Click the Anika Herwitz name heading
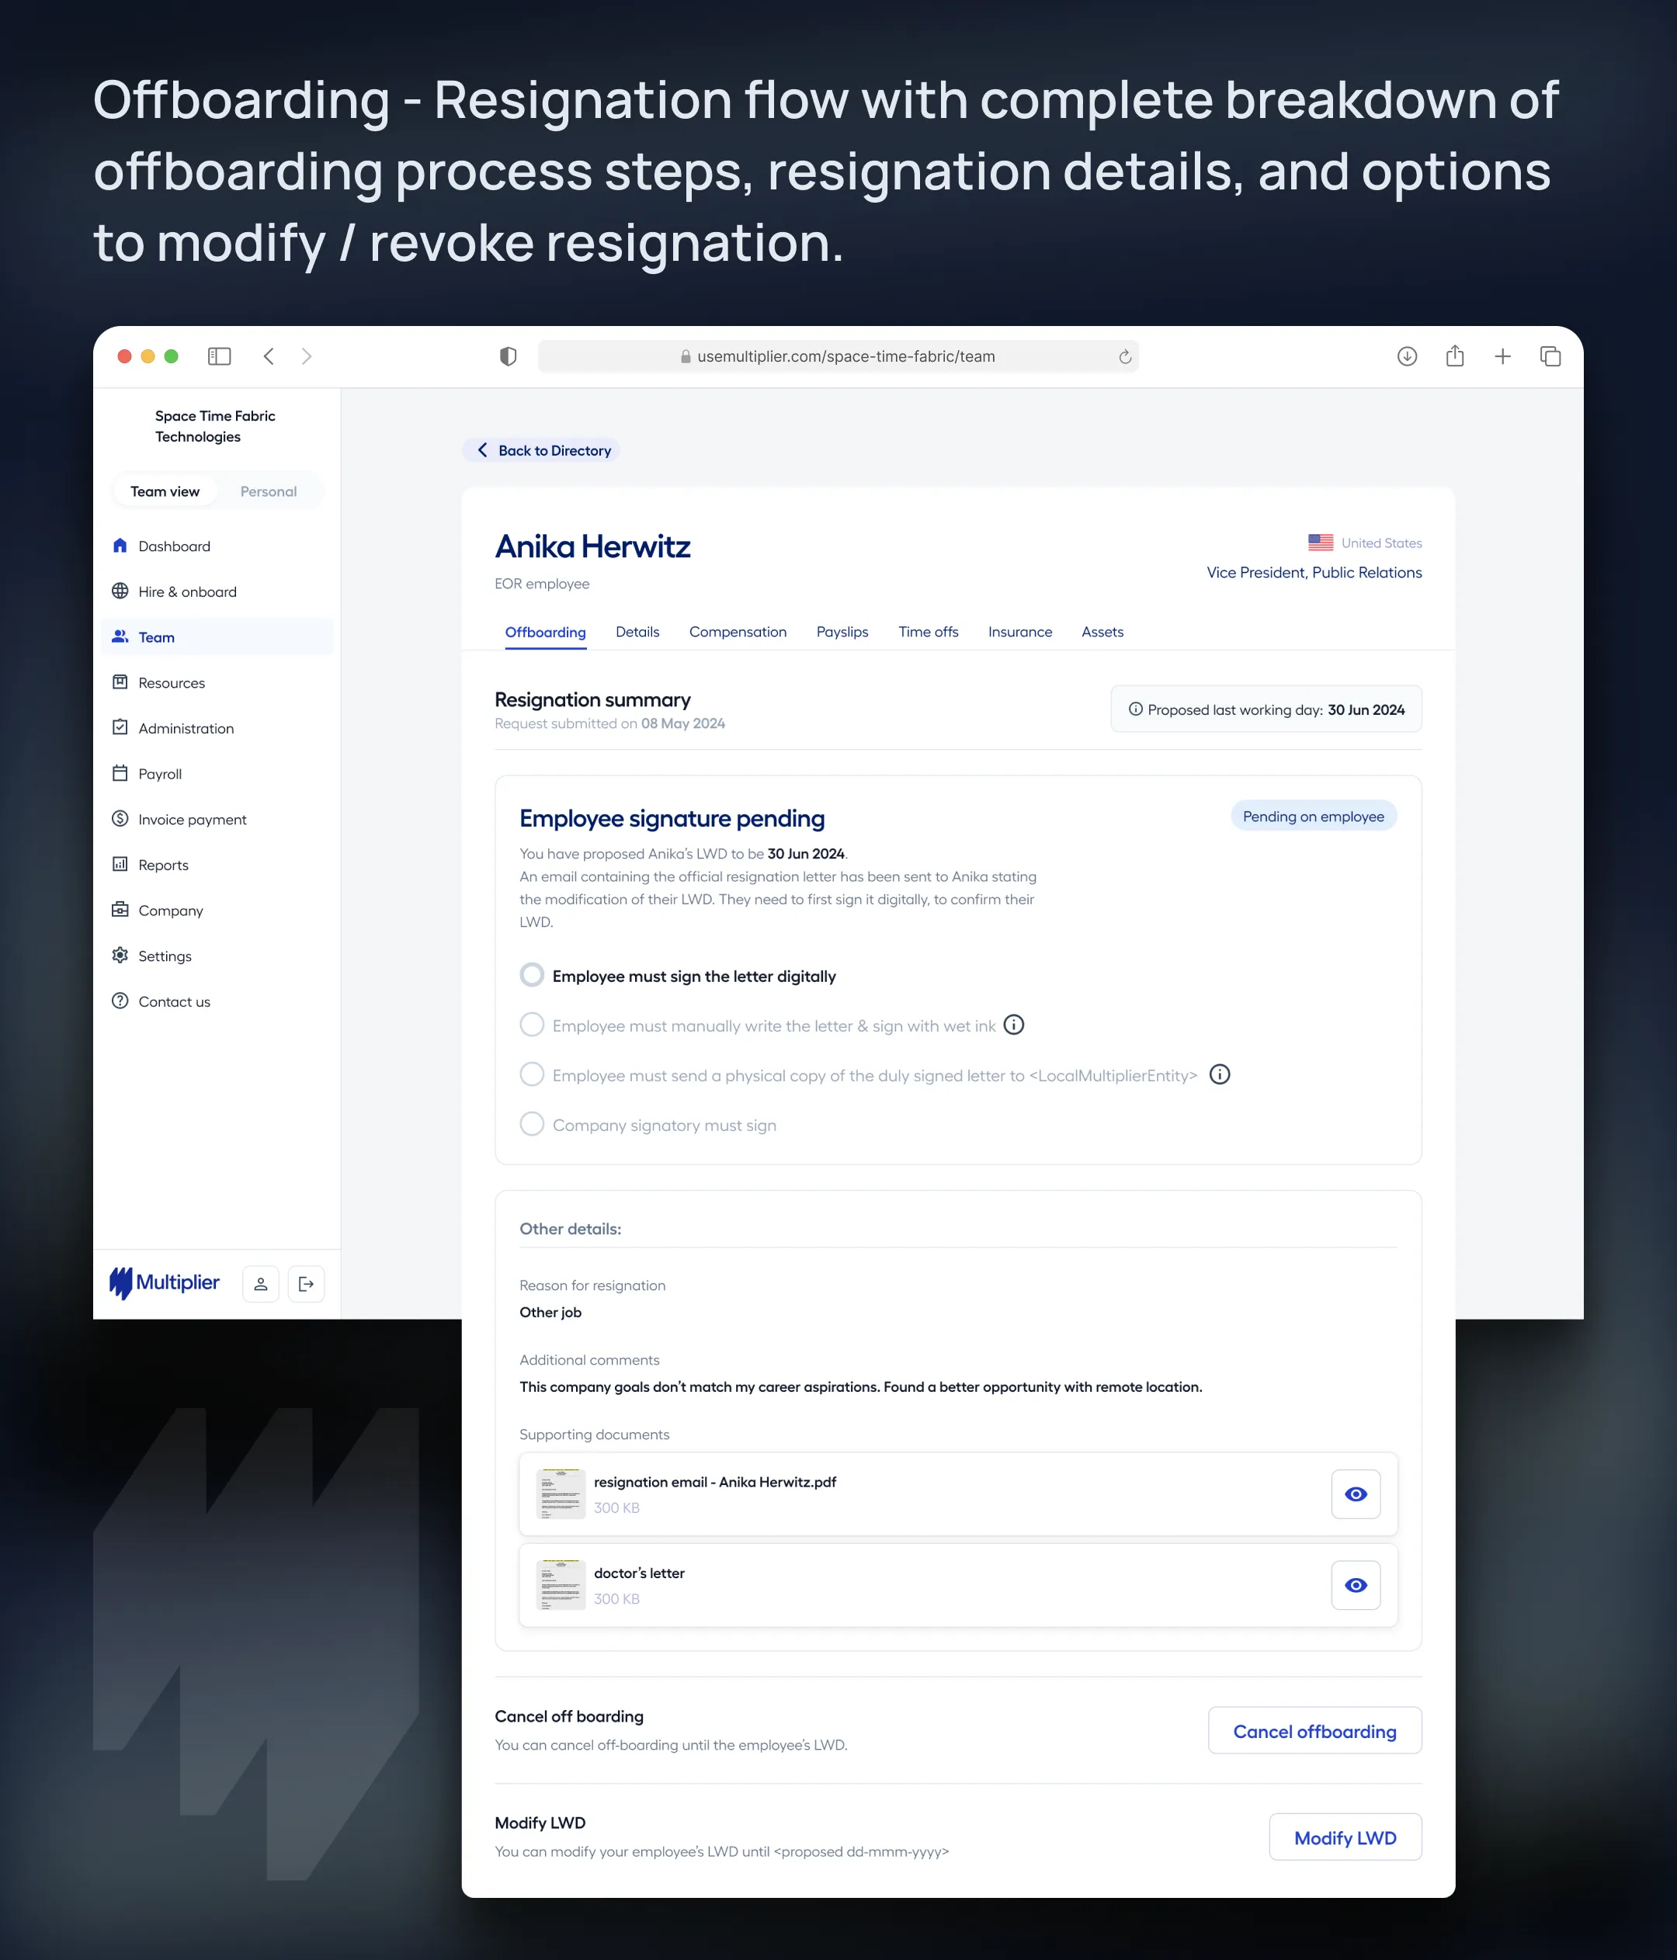The height and width of the screenshot is (1960, 1677). coord(592,546)
